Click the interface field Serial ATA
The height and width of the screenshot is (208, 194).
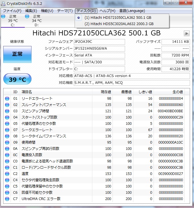99,56
